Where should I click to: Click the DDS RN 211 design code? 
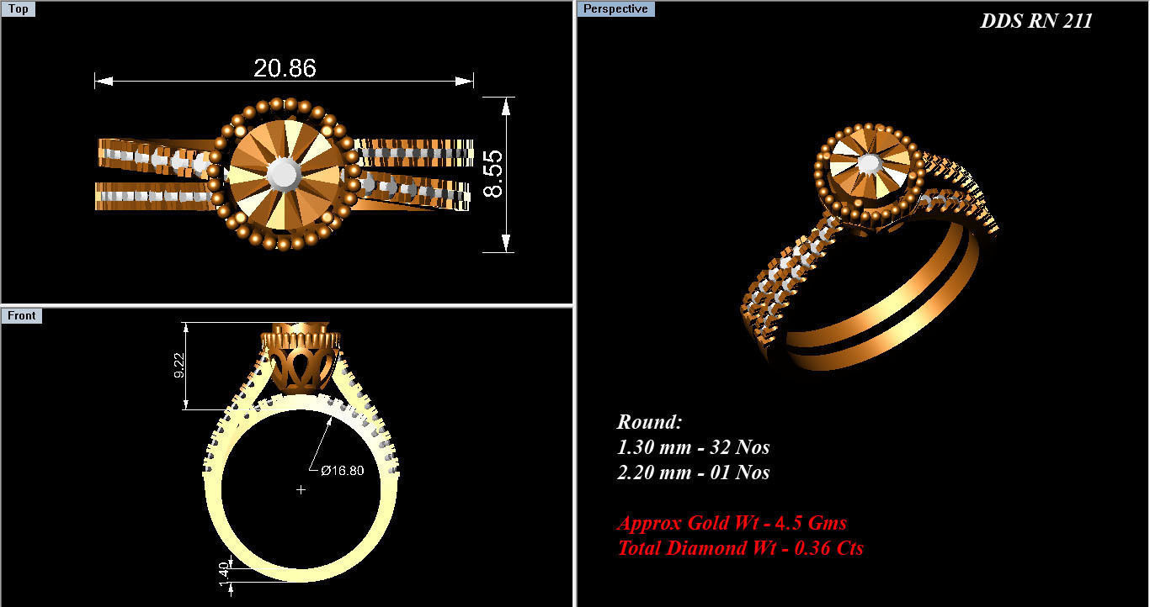(1036, 21)
